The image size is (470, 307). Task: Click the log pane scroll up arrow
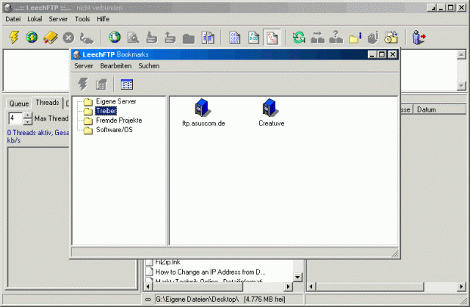(x=461, y=54)
